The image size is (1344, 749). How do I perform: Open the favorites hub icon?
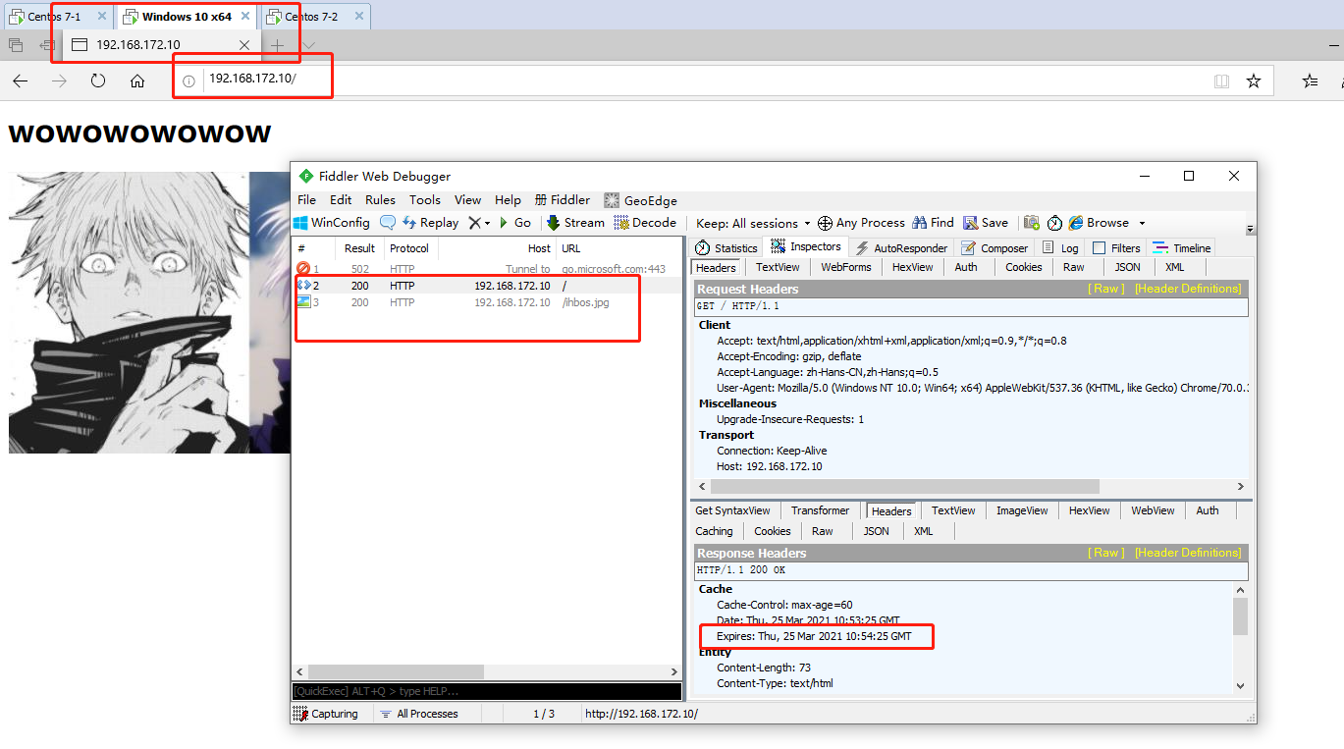[x=1310, y=81]
